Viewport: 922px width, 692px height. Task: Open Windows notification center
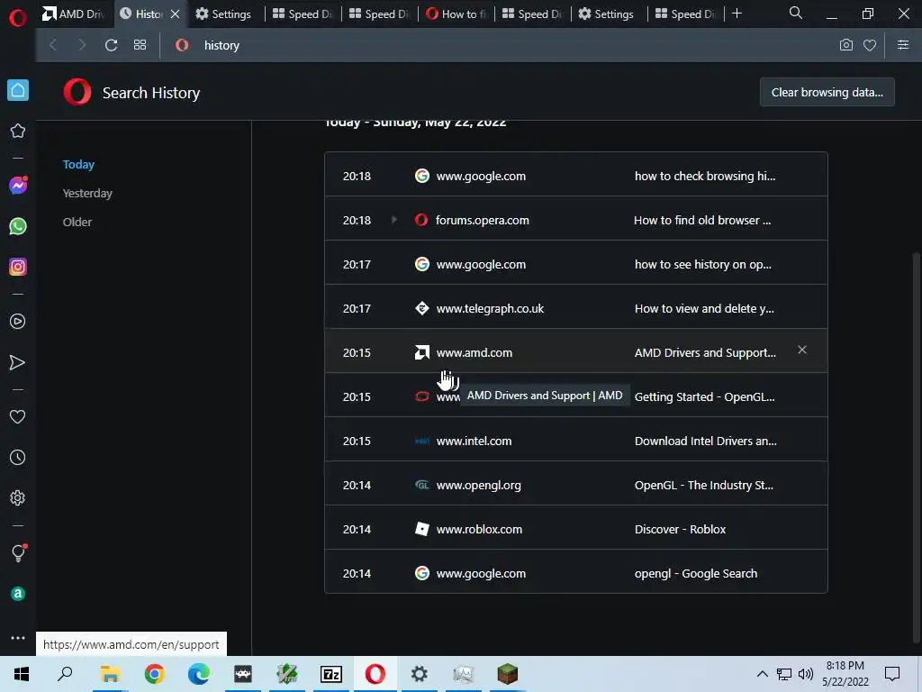pos(892,674)
